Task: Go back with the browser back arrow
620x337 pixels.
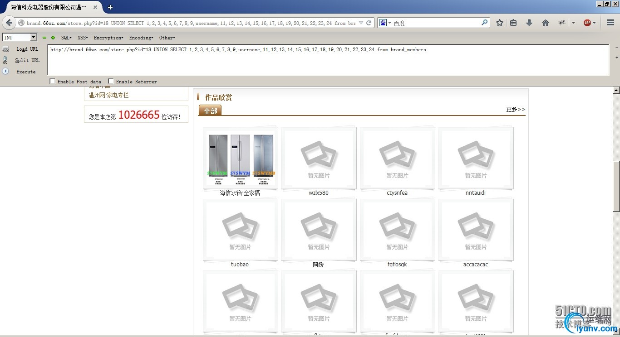Action: click(x=9, y=23)
